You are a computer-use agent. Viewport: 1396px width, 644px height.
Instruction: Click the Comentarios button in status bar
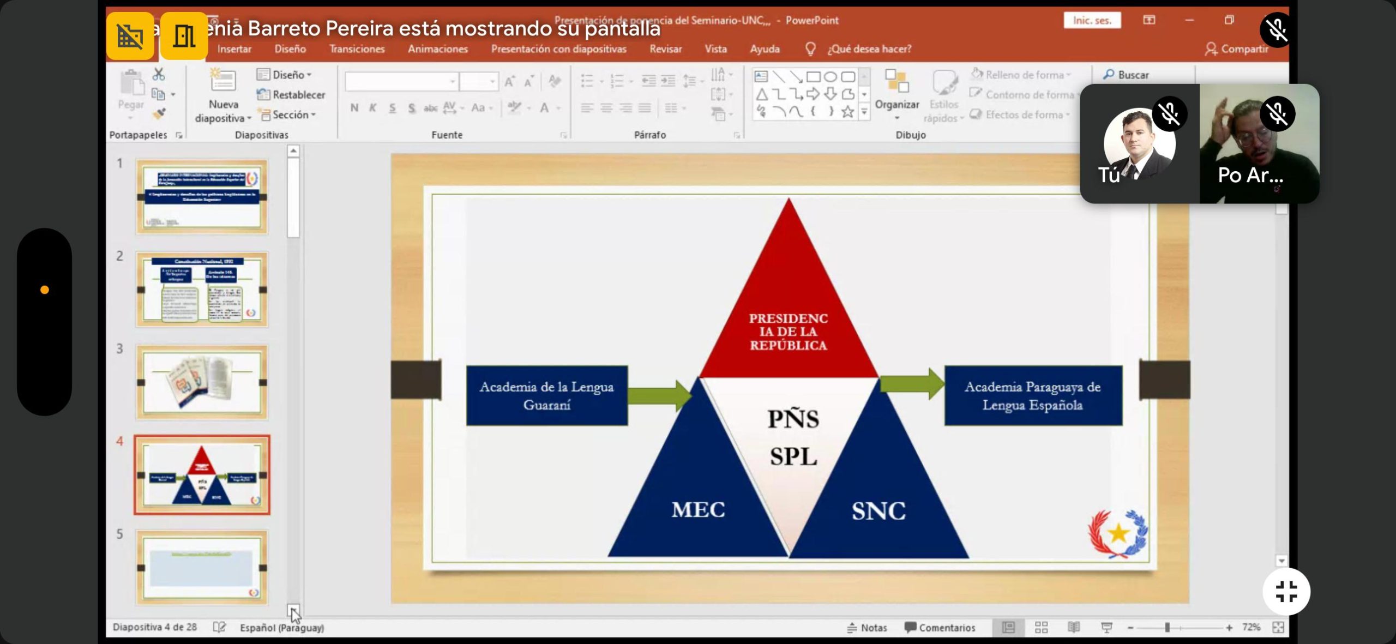(x=940, y=628)
